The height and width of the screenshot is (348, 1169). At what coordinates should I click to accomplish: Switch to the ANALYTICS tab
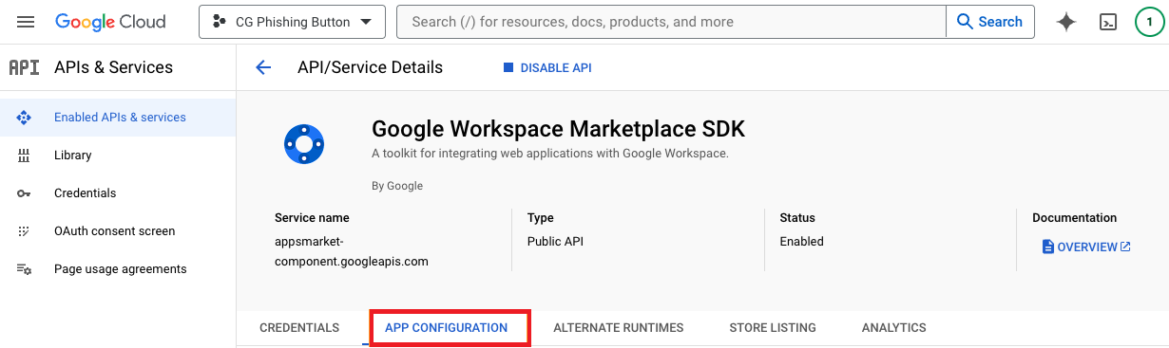pyautogui.click(x=893, y=327)
